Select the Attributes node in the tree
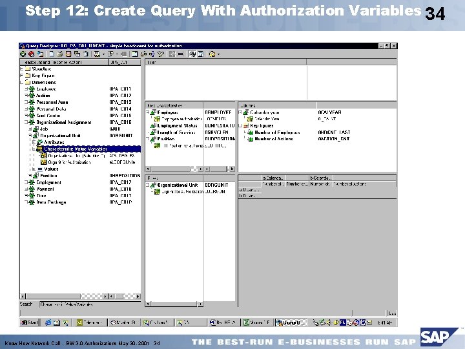 pos(54,142)
